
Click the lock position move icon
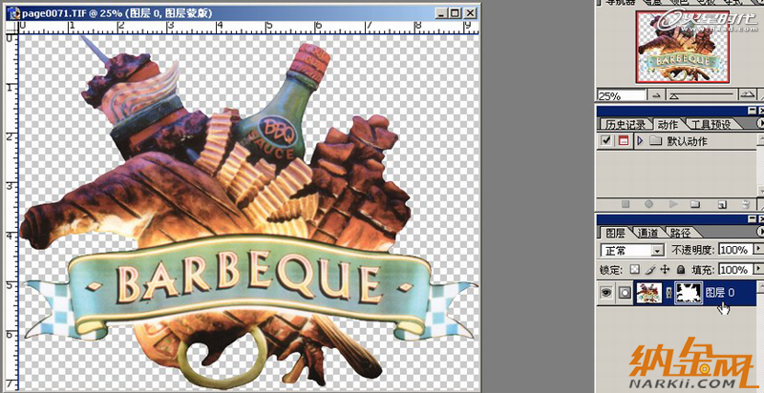[x=663, y=270]
